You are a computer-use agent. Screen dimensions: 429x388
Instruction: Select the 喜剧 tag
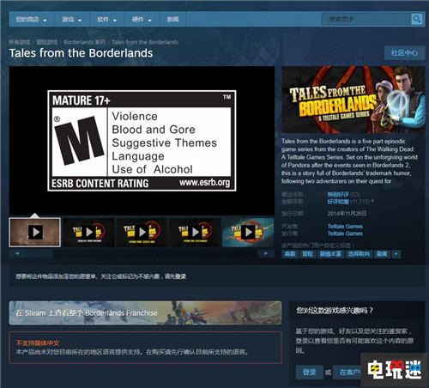290,254
